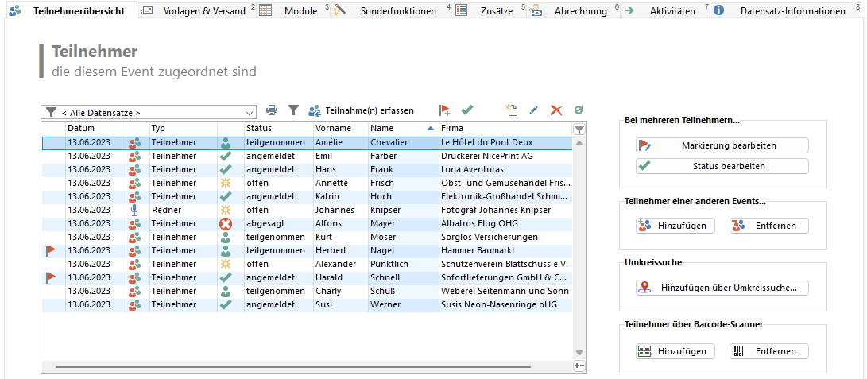Screen dimensions: 867x379
Task: Refresh the list with the green arrows icon
Action: pyautogui.click(x=579, y=110)
